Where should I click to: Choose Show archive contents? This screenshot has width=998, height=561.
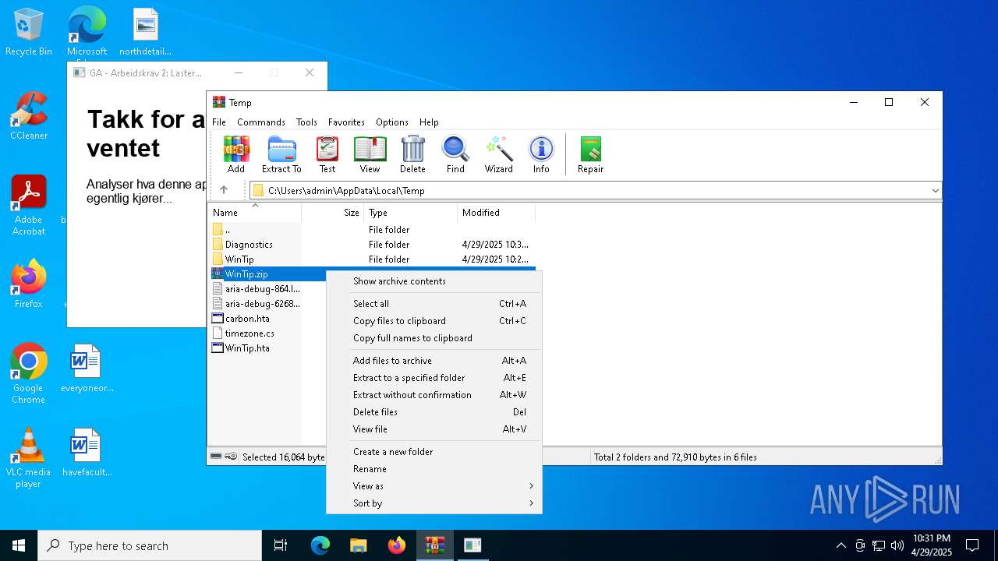(x=434, y=281)
